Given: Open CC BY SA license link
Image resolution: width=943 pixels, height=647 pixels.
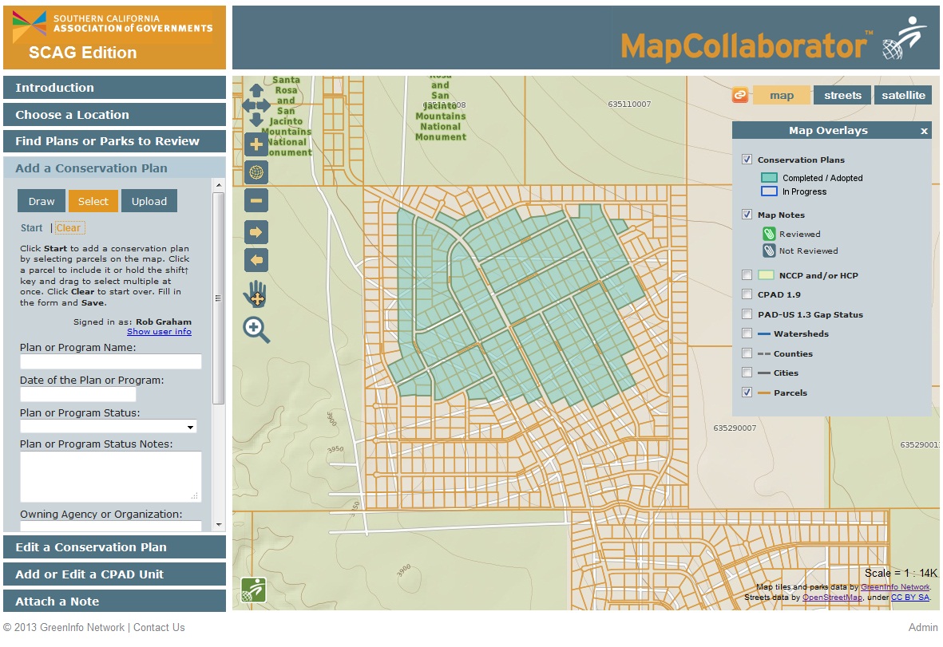Looking at the screenshot, I should [910, 597].
